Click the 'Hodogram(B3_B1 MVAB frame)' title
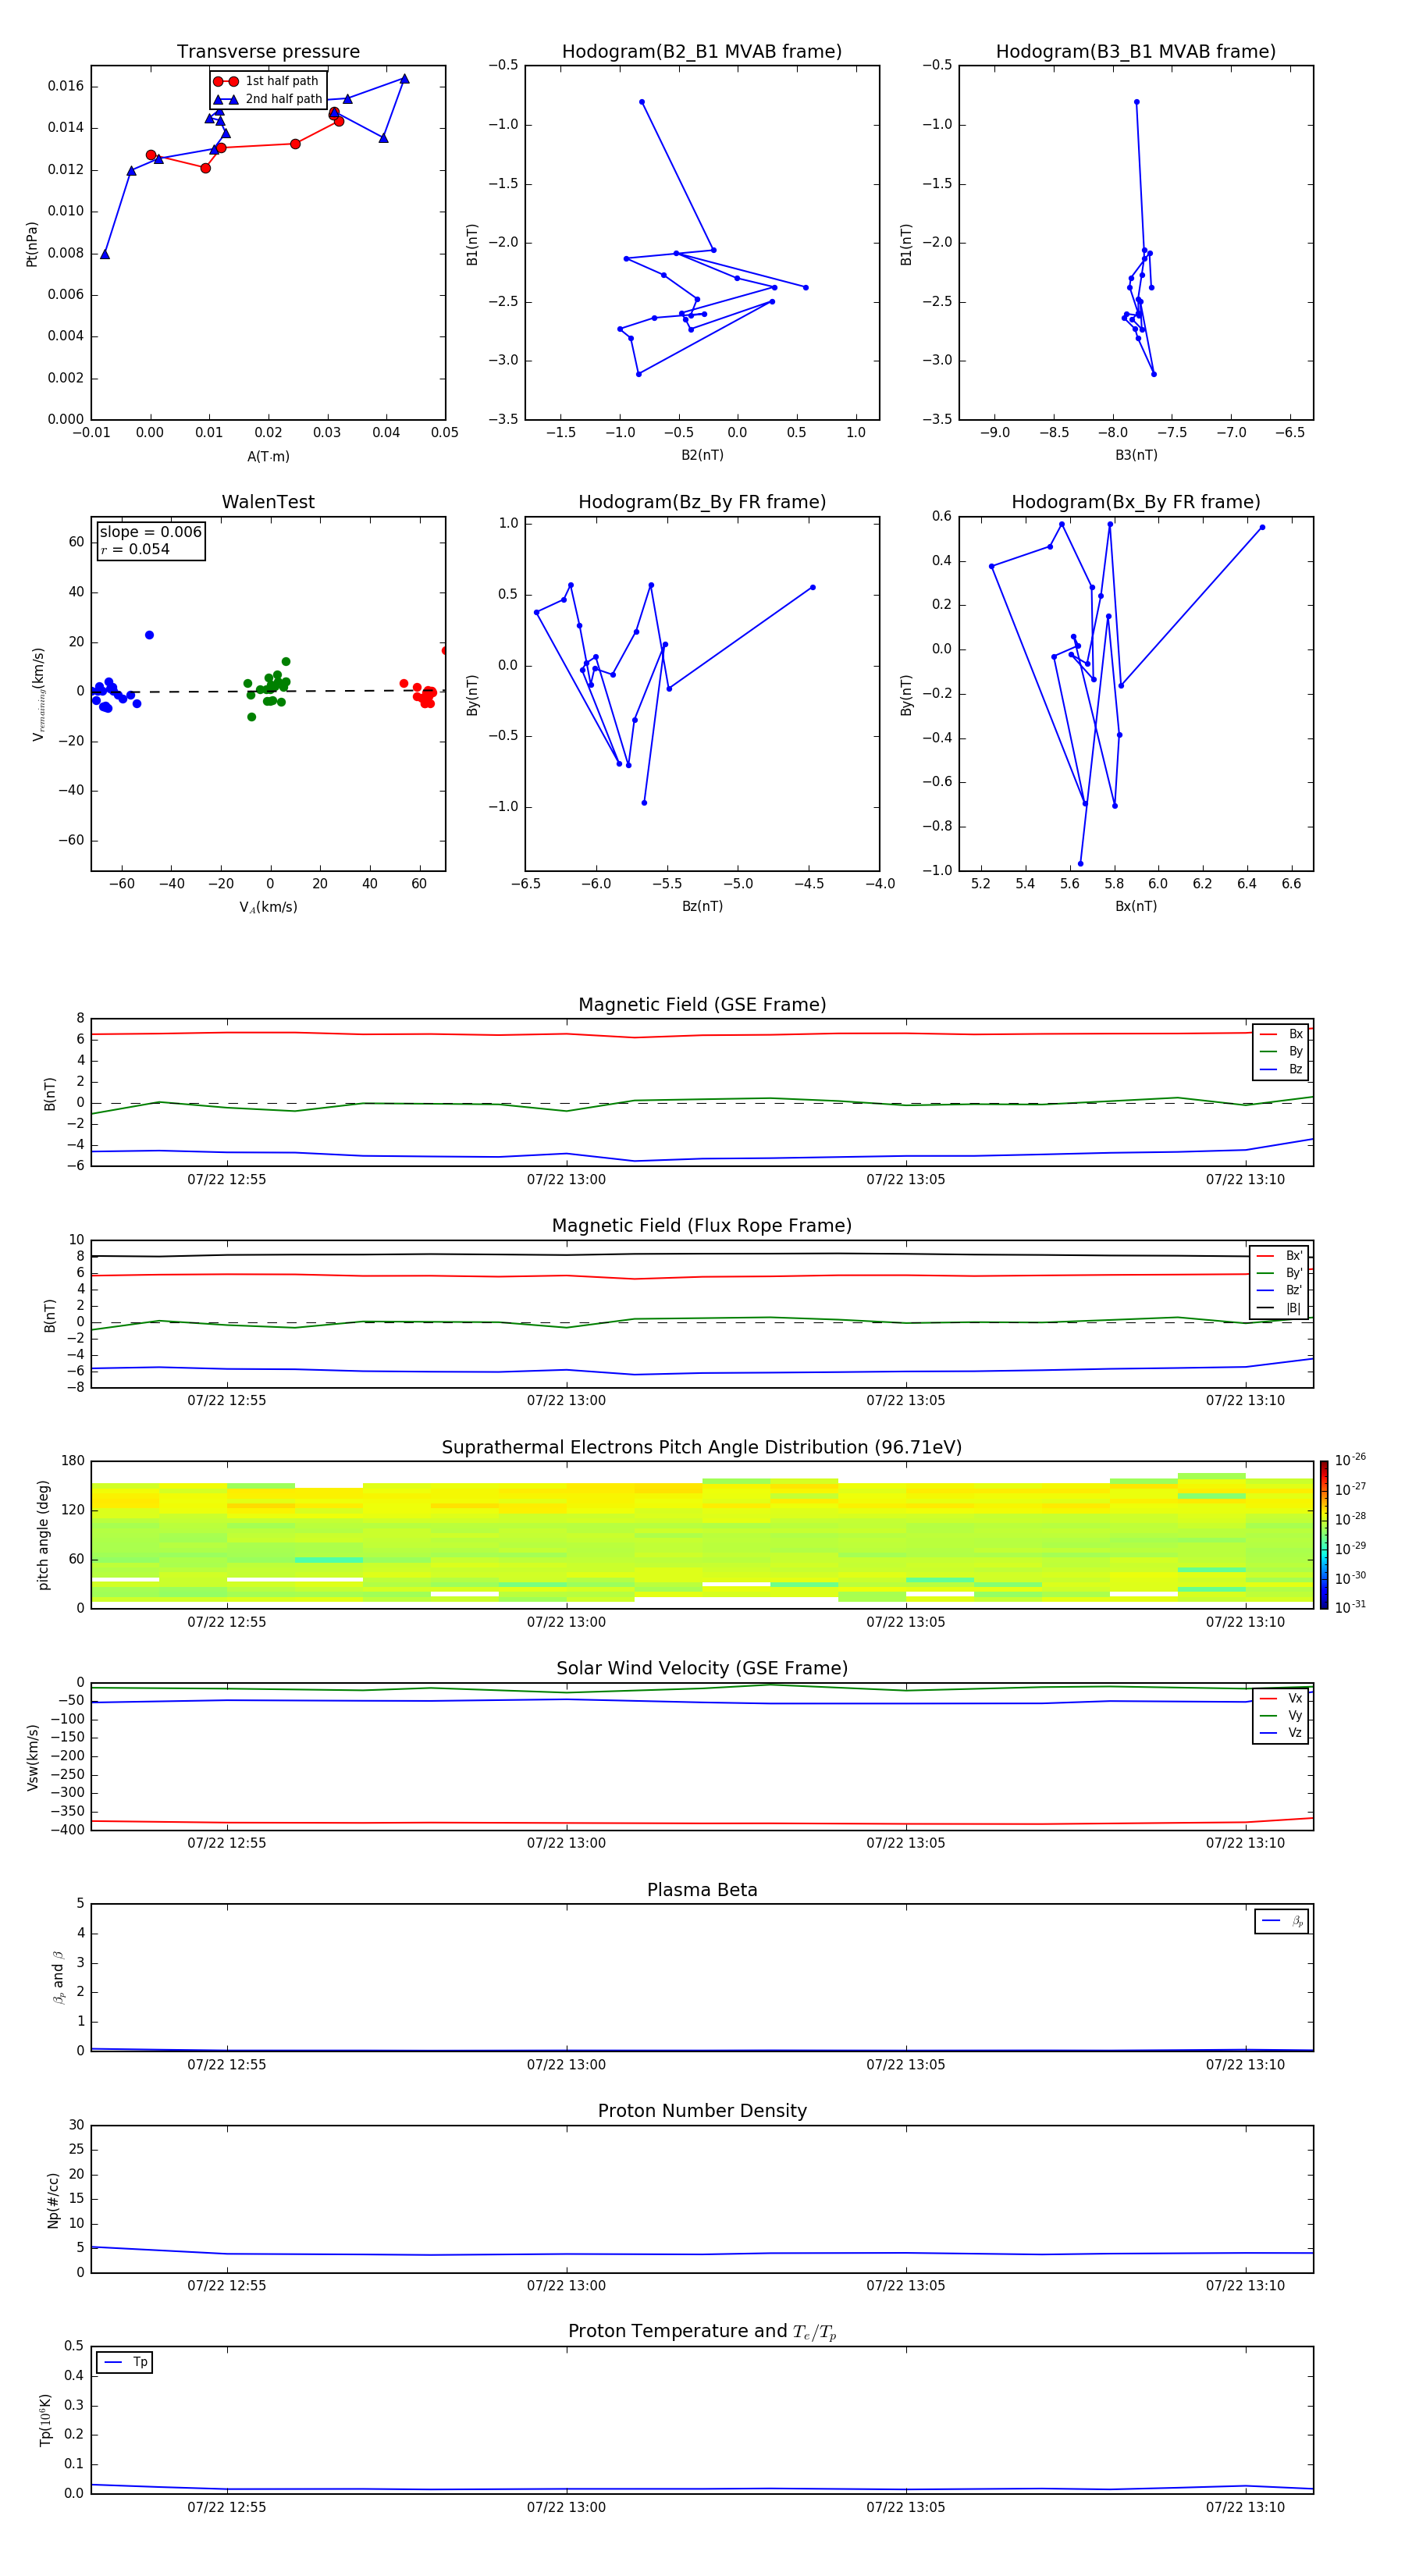The height and width of the screenshot is (2576, 1405). [1136, 52]
